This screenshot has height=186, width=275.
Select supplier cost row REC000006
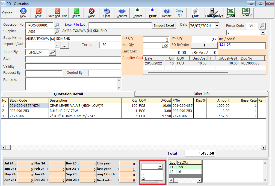click(204, 63)
